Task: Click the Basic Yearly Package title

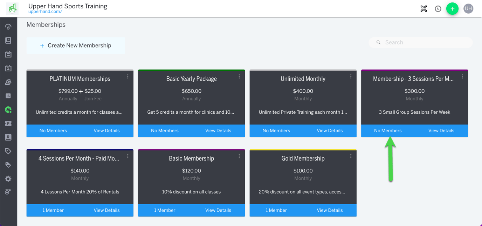Action: point(191,79)
